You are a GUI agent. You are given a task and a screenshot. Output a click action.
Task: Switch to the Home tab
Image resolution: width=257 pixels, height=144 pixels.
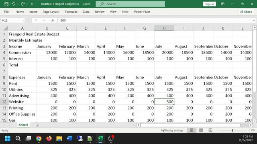tap(20, 12)
